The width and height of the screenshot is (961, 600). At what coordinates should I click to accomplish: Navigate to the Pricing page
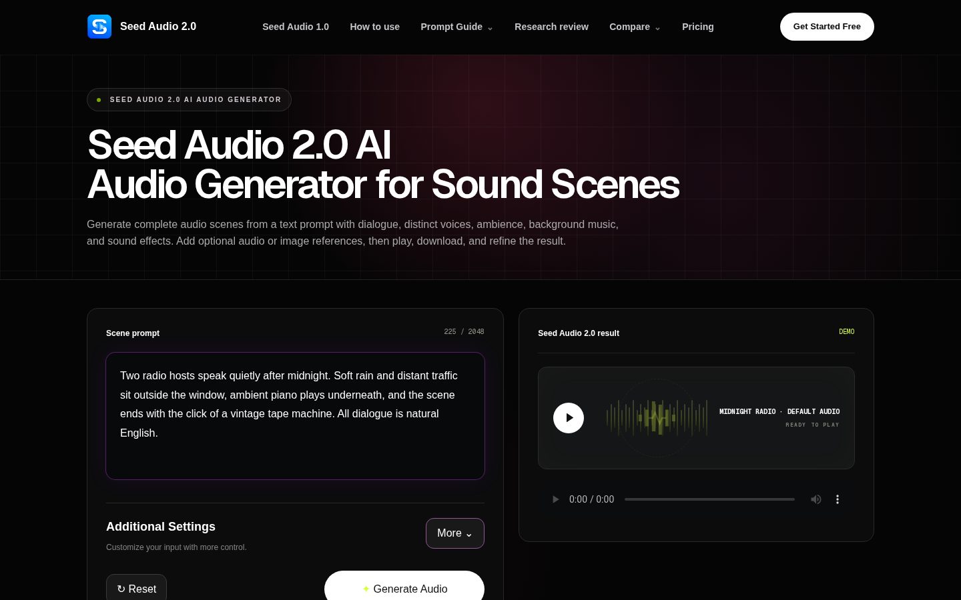click(x=698, y=27)
